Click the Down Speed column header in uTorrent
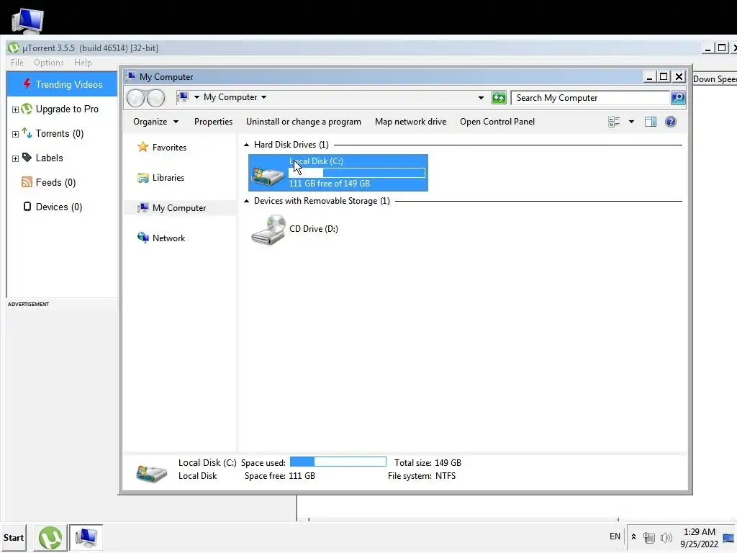737x553 pixels. [x=715, y=79]
